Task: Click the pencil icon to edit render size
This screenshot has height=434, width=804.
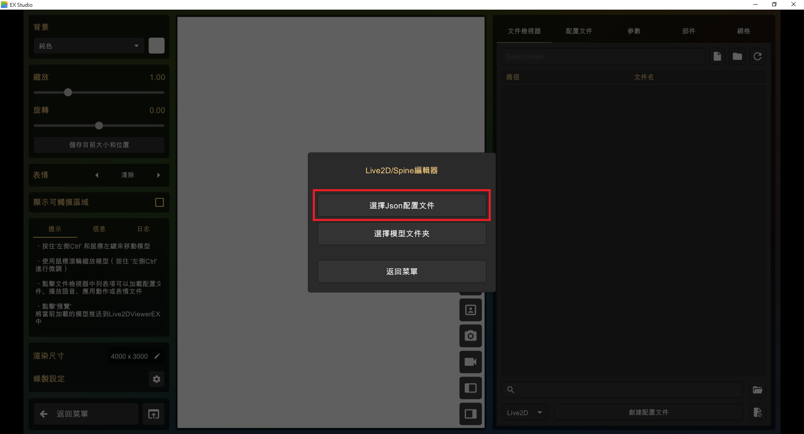Action: tap(157, 356)
